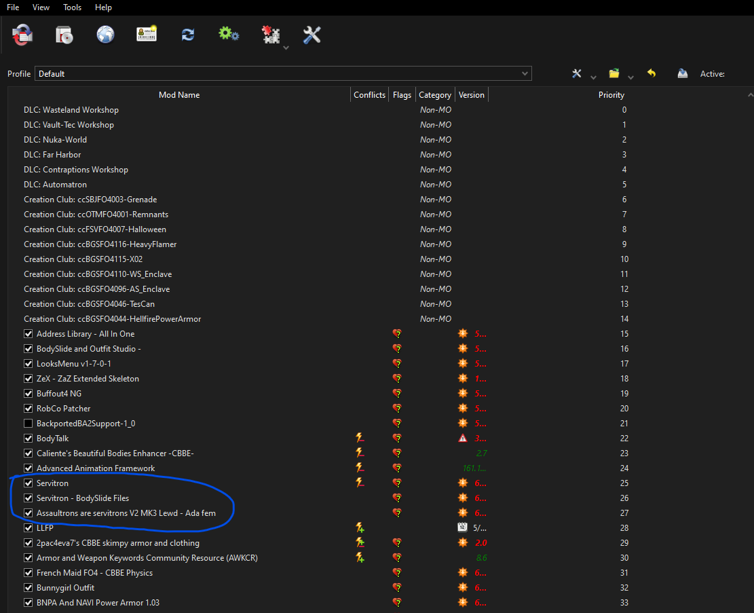The width and height of the screenshot is (754, 613).
Task: Uncheck BNPA And NAVI Power Armor 1.03
Action: point(29,602)
